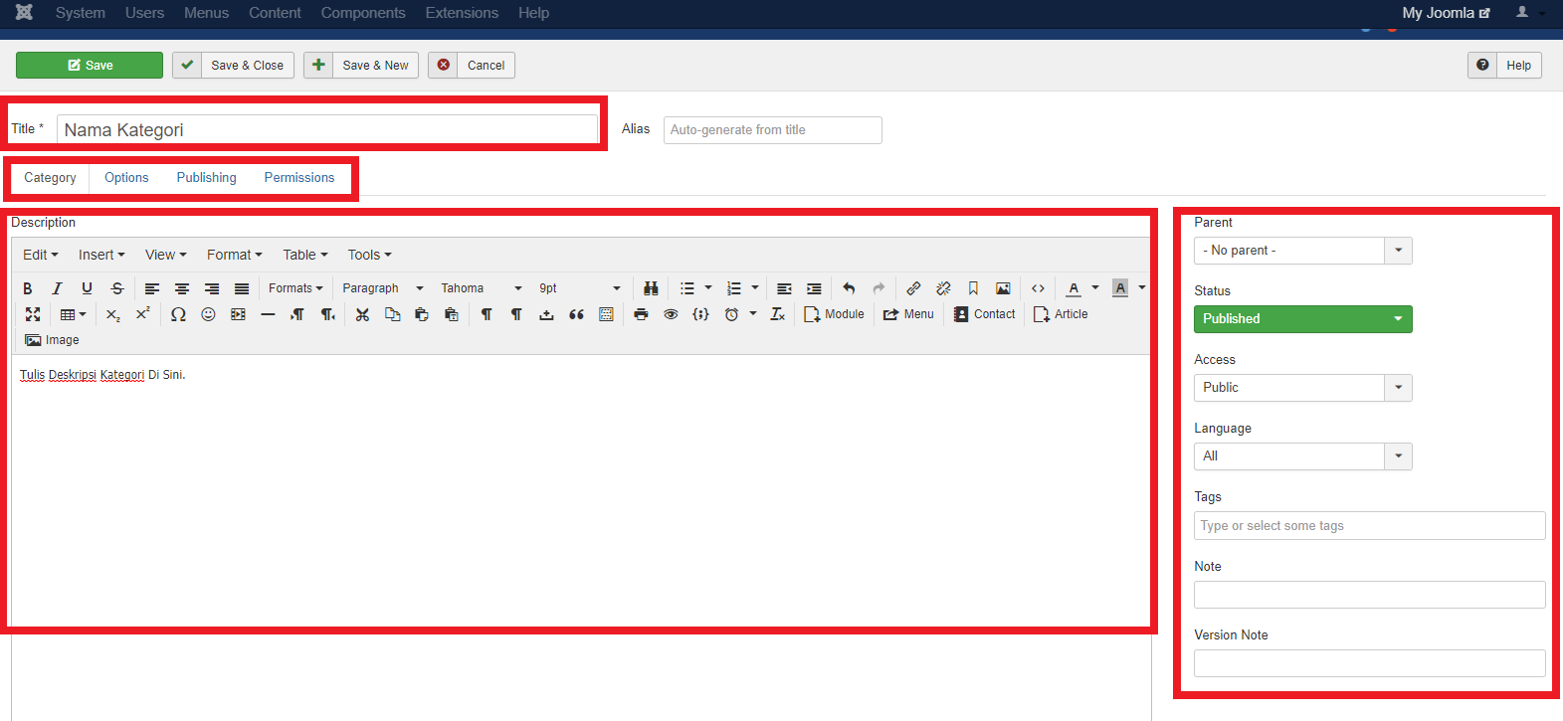Open the Status dropdown showing Published

pos(1302,319)
